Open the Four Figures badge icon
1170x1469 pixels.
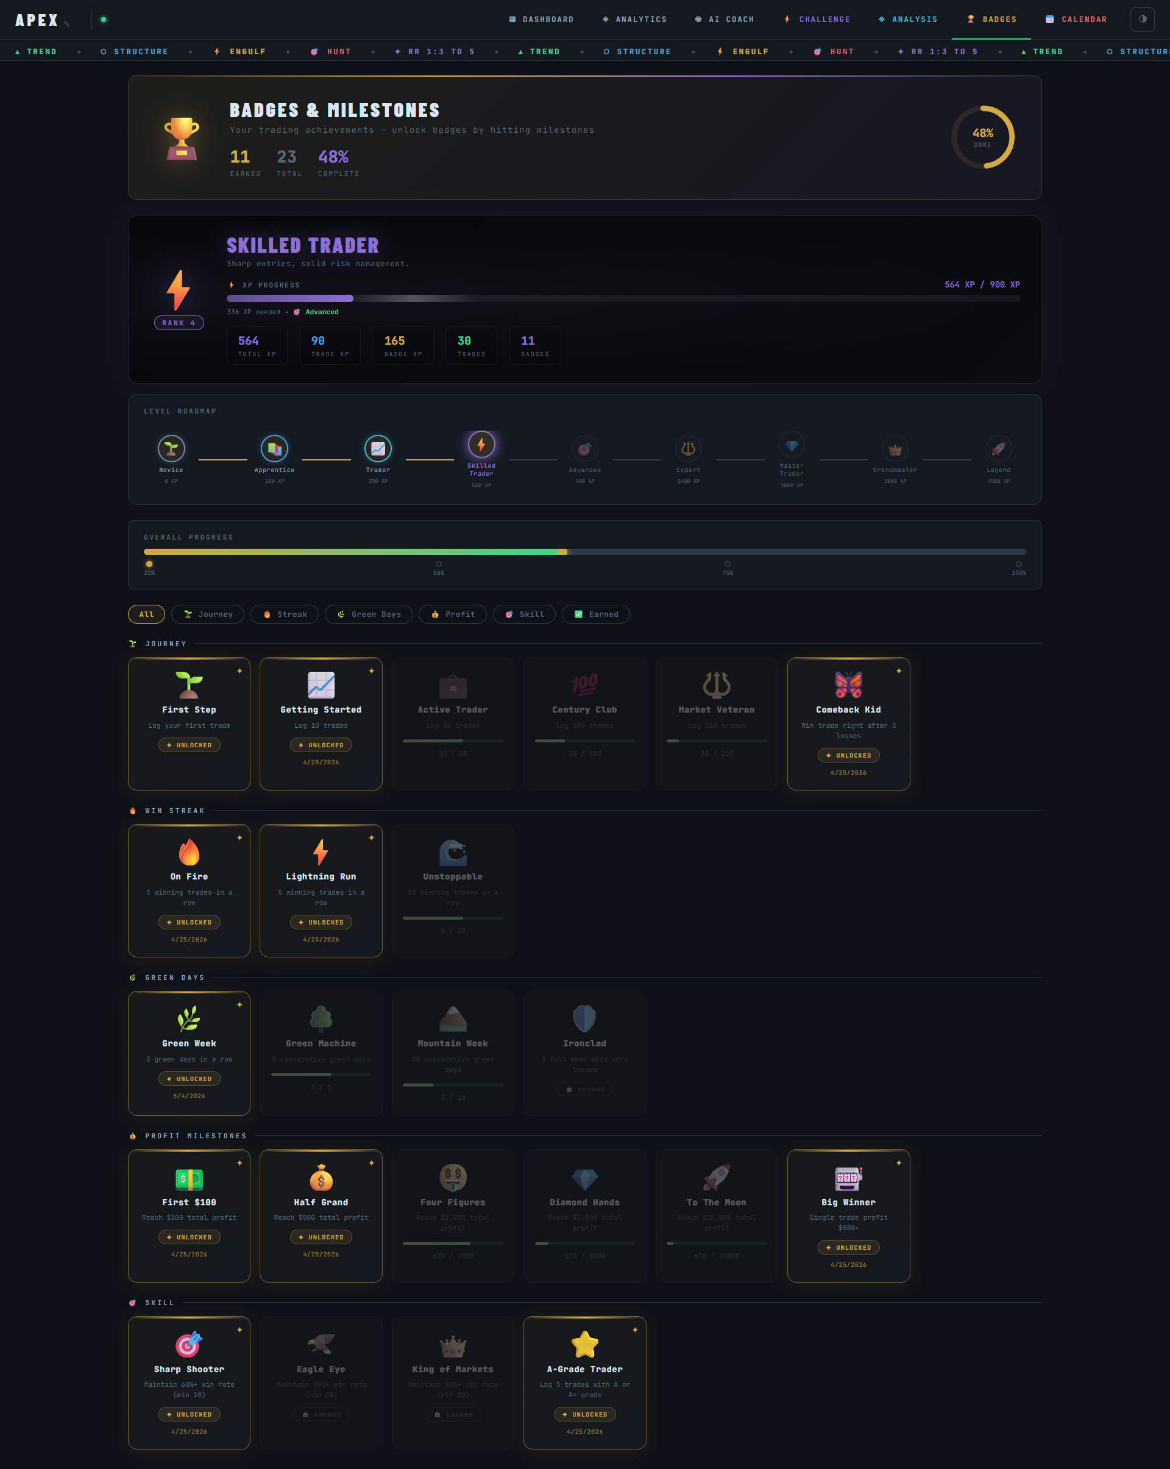453,1178
